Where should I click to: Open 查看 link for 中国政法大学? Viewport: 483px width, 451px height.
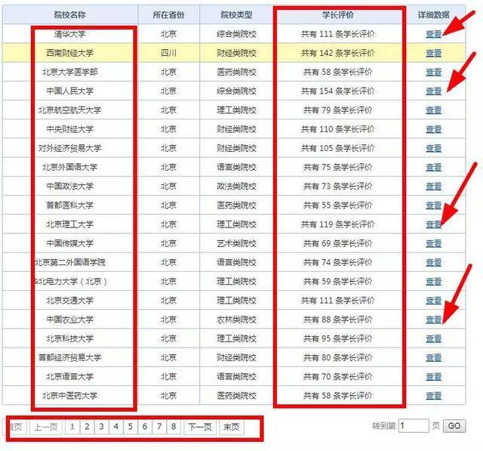coord(433,186)
